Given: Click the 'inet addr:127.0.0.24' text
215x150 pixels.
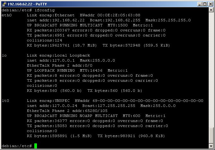Looking at the screenshot, I should 52,106.
